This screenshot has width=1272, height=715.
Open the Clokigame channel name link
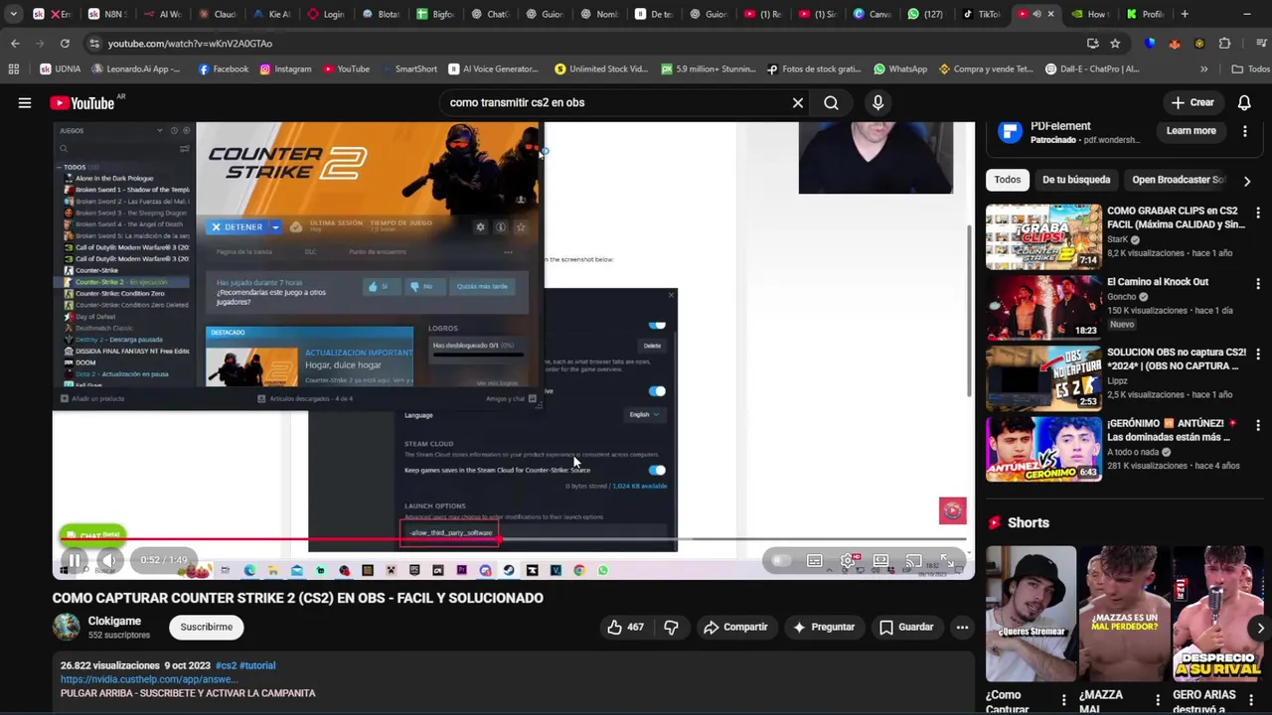click(114, 621)
